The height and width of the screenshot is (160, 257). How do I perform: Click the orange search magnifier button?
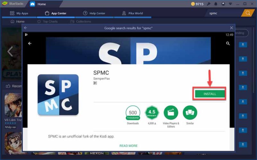248,13
